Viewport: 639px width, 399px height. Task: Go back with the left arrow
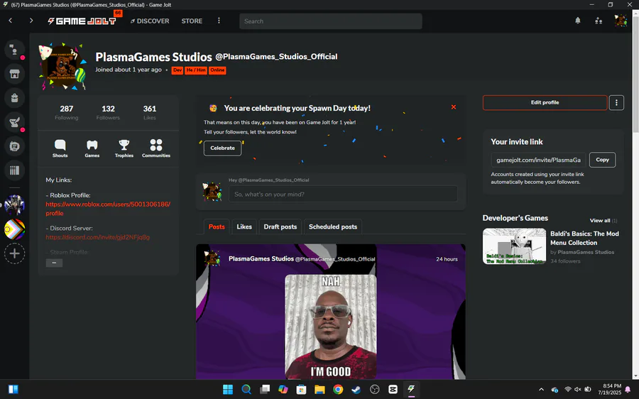[11, 21]
